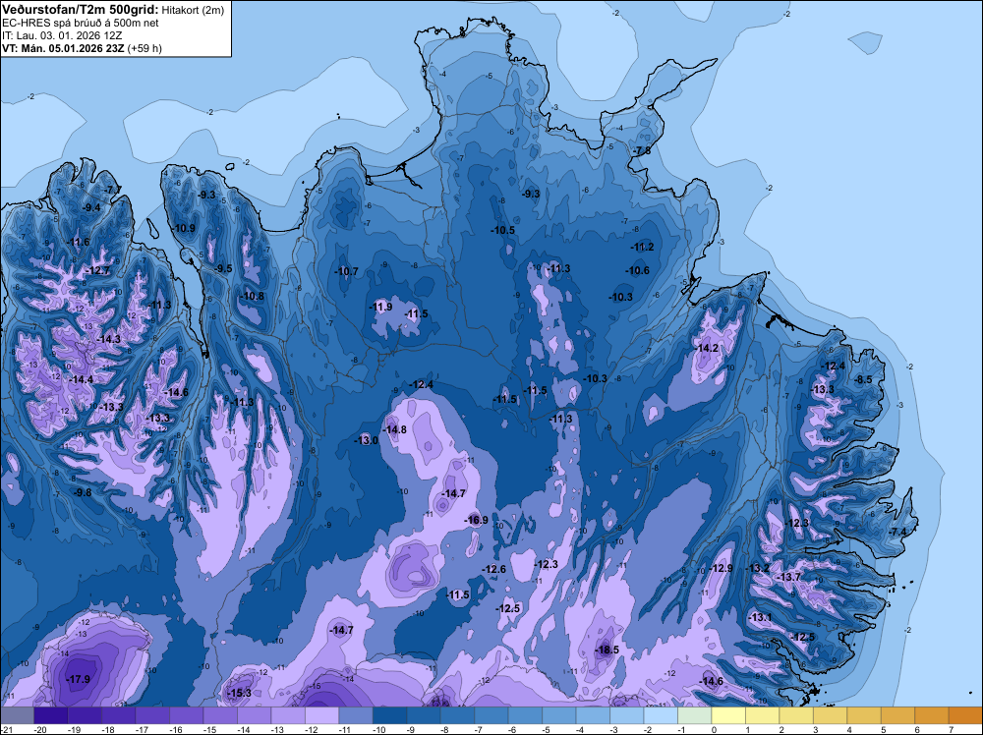Click the -13.1 temperature label
Viewport: 983px width, 735px height.
click(761, 618)
